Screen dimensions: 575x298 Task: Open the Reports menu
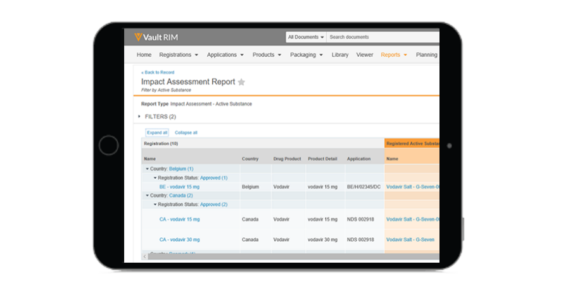click(393, 55)
